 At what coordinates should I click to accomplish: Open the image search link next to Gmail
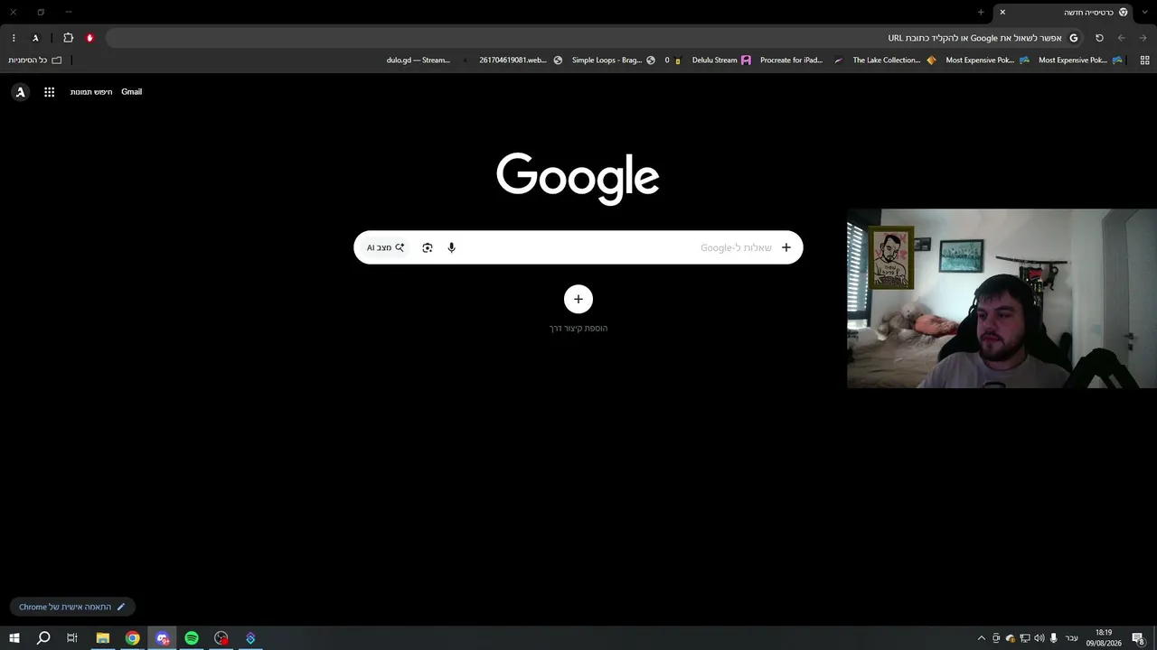pos(91,92)
